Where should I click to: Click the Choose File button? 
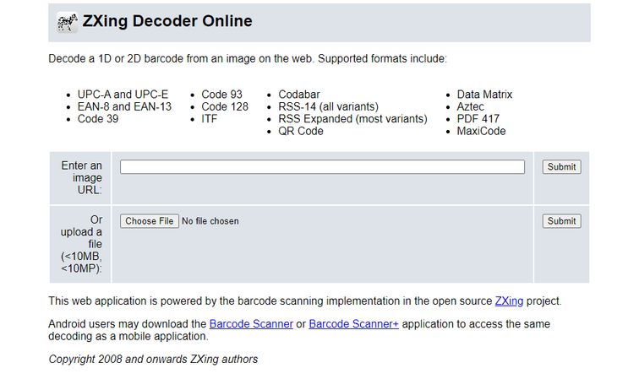pos(150,221)
